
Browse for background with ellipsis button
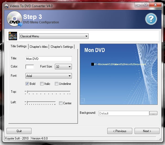[153, 113]
